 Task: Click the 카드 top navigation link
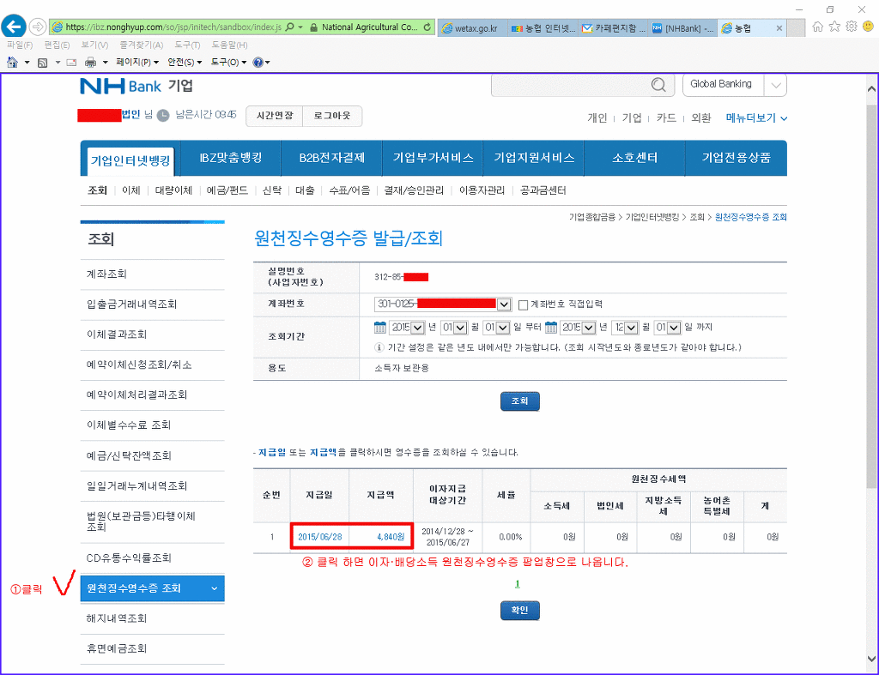(x=666, y=118)
